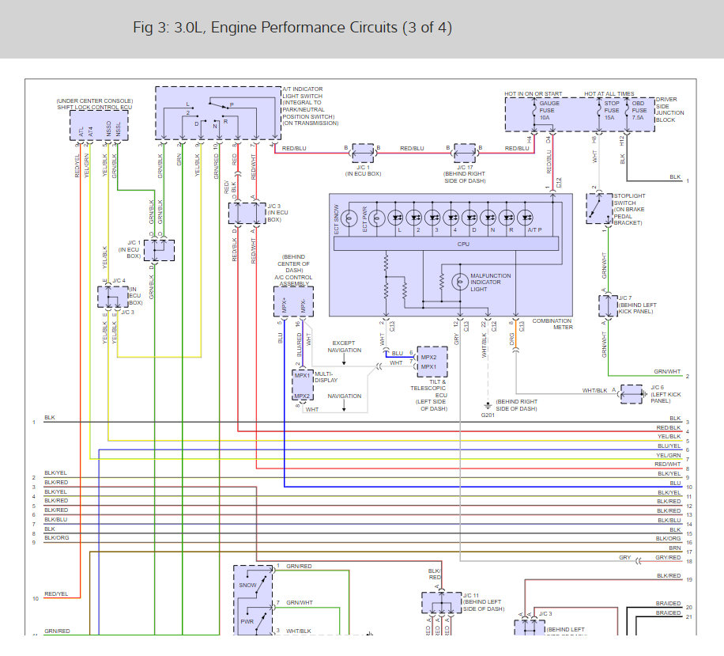
Task: Click the J/C 6 left kick panel connector
Action: [x=631, y=393]
